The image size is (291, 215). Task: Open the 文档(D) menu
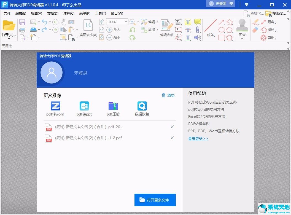click(53, 13)
